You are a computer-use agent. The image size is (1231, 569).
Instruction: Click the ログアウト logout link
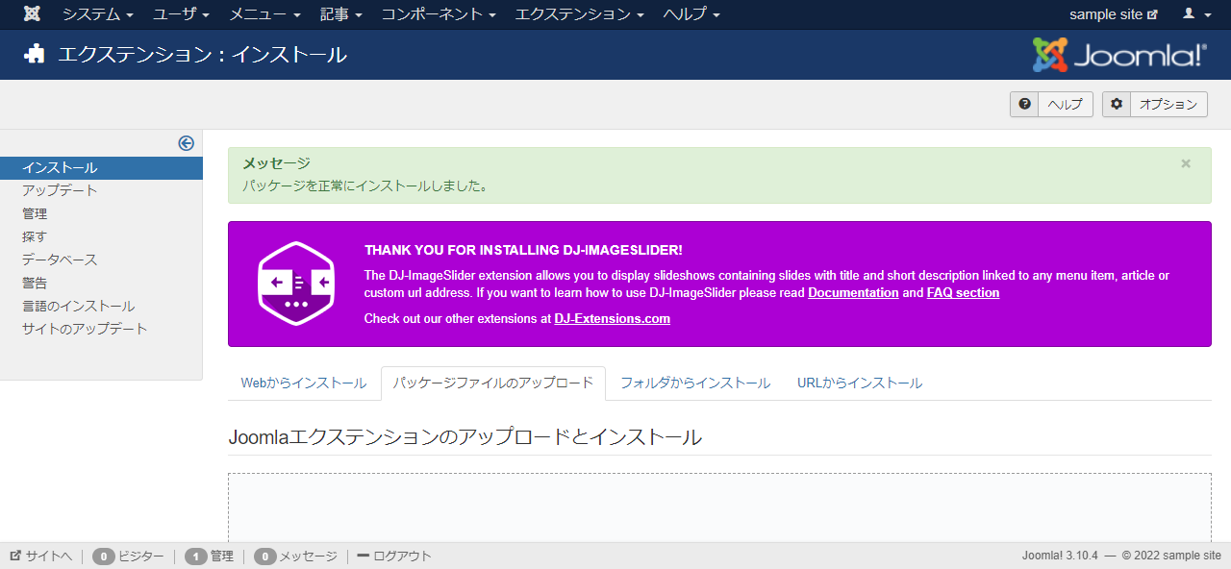coord(394,556)
